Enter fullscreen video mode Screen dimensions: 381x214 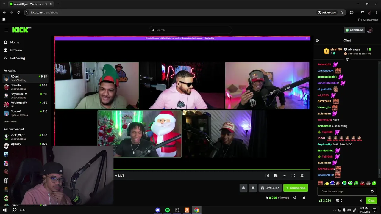pyautogui.click(x=293, y=176)
